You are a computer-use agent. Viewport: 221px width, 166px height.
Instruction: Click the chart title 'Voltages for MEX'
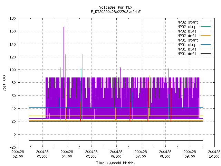coord(116,7)
